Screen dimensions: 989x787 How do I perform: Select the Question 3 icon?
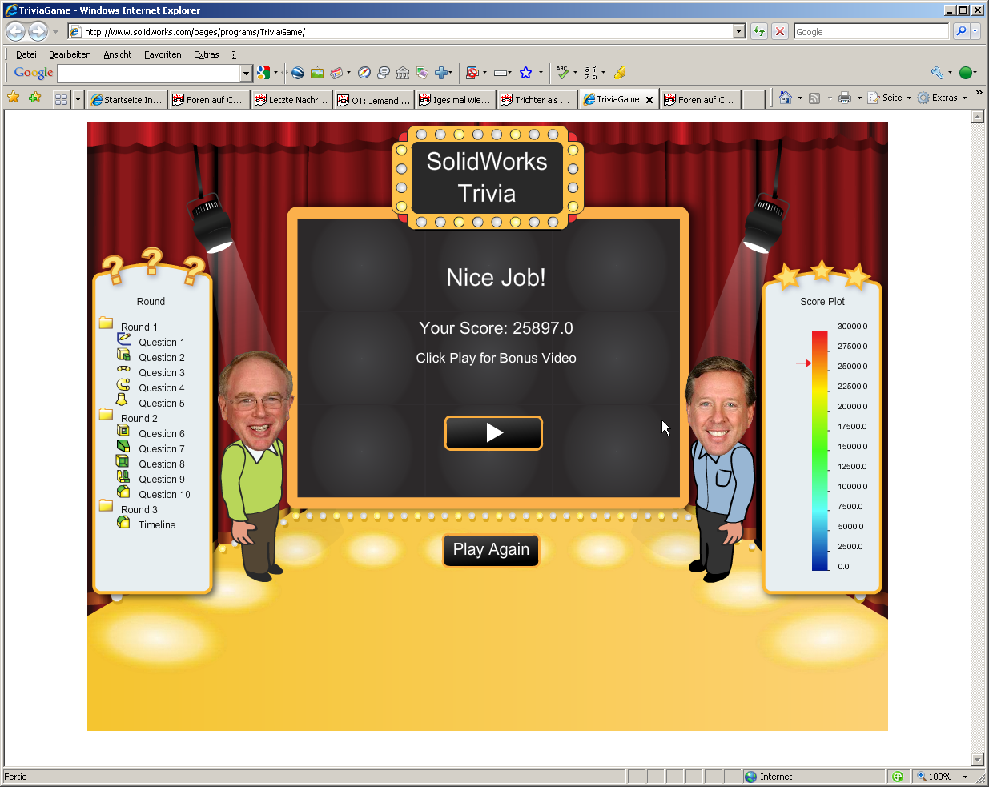[x=123, y=370]
